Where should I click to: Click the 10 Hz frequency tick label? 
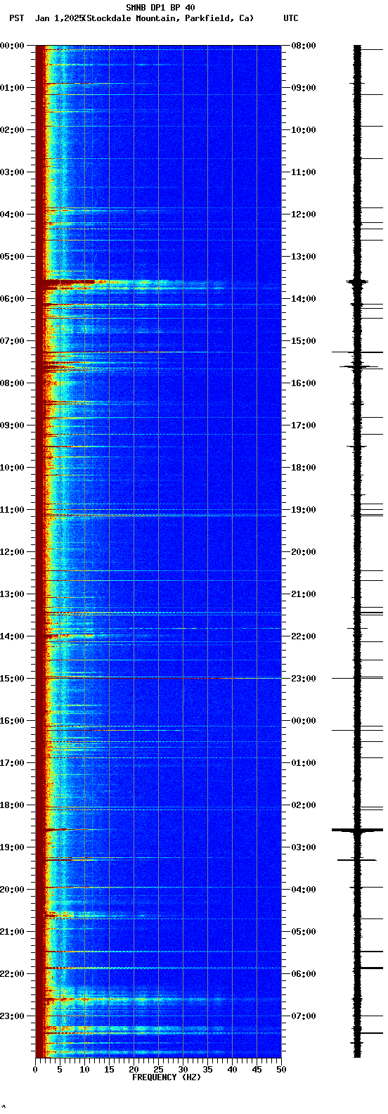[x=84, y=1070]
